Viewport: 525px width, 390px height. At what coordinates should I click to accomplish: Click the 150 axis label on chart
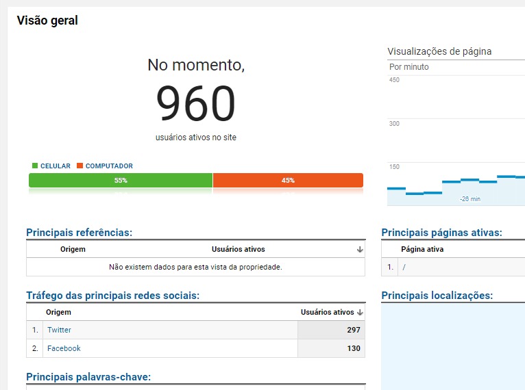394,167
